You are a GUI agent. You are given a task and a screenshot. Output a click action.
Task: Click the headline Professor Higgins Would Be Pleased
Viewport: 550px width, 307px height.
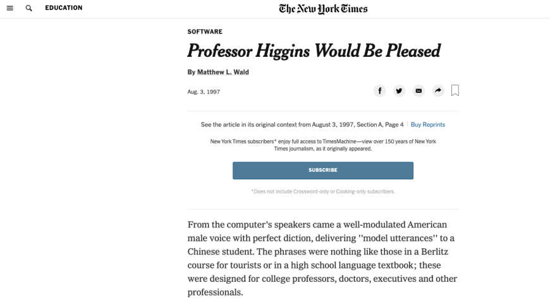pyautogui.click(x=314, y=51)
